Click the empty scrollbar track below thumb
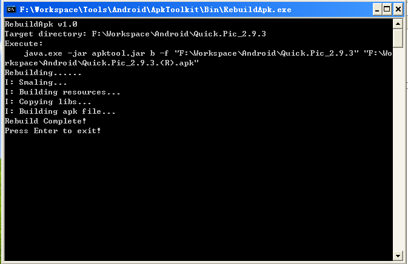Image resolution: width=408 pixels, height=264 pixels. (x=398, y=150)
